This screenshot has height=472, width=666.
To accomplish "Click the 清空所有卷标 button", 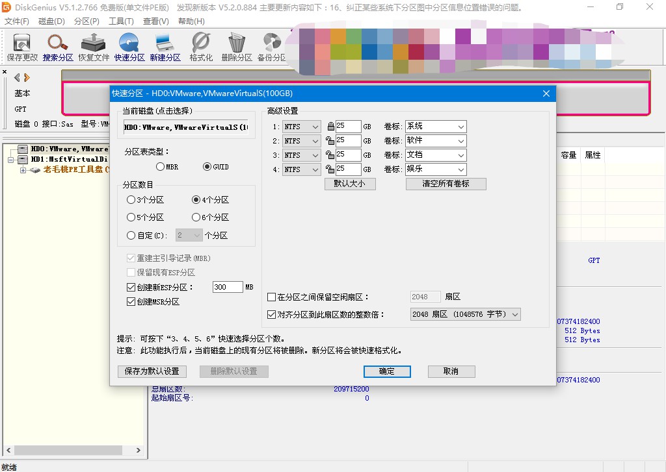I will pos(446,184).
